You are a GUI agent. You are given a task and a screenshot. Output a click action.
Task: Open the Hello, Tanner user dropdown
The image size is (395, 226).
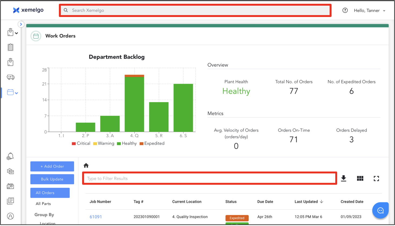(370, 11)
